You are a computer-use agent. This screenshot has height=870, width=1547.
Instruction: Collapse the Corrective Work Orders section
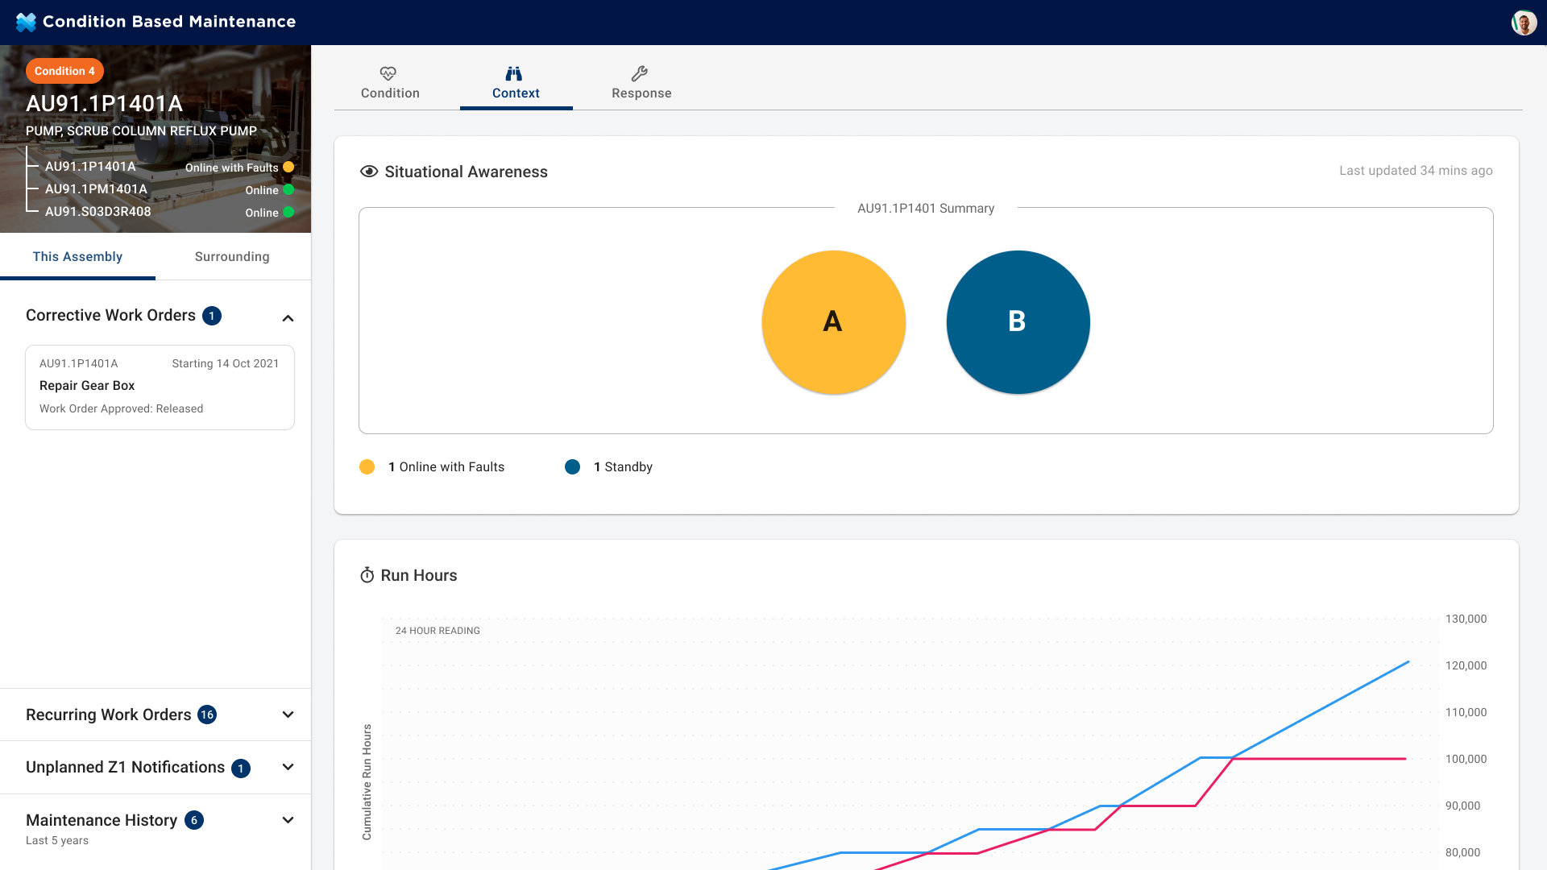click(x=288, y=318)
